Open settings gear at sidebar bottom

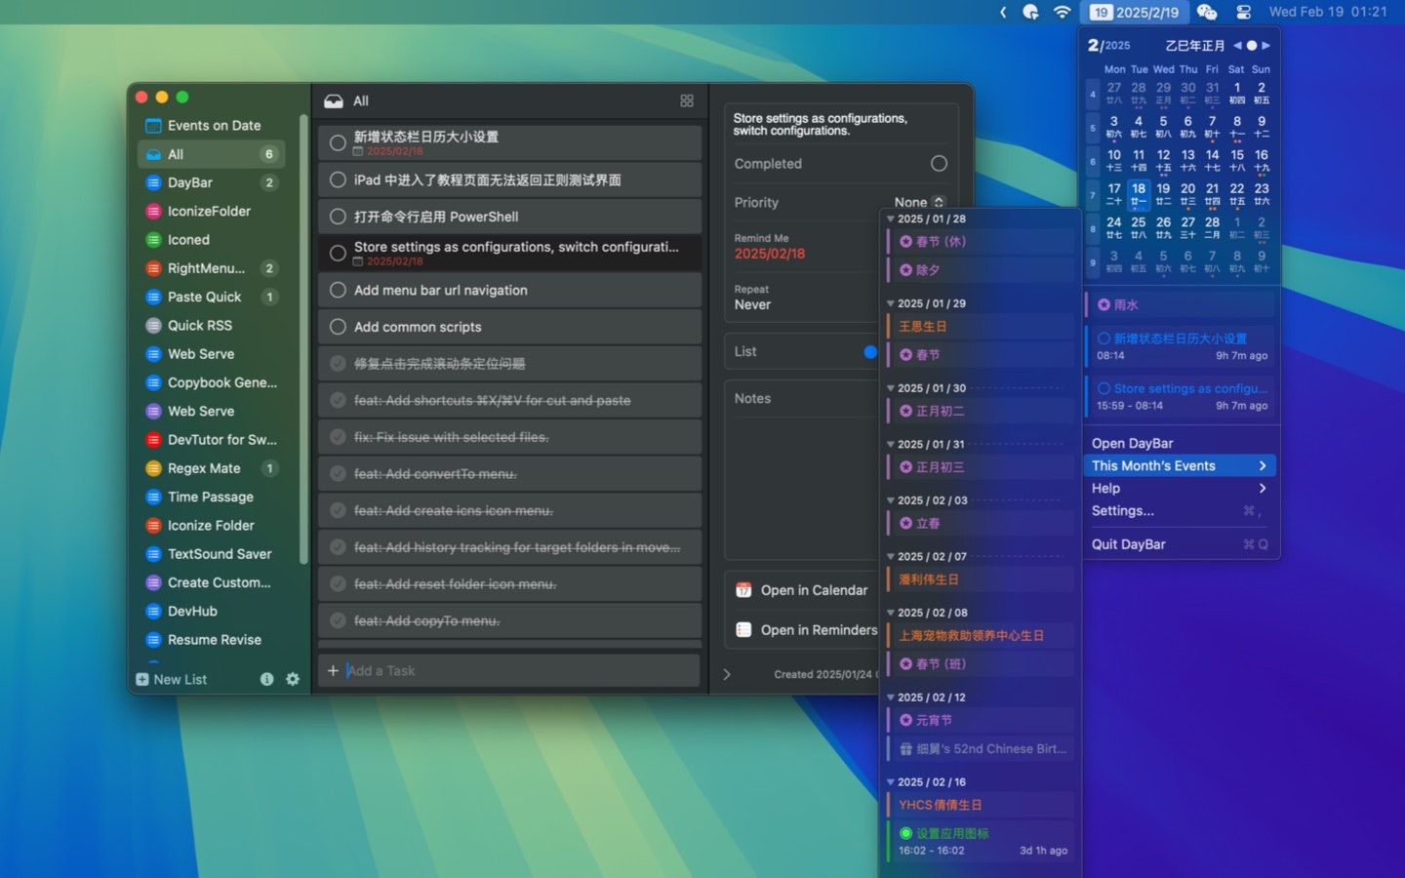pyautogui.click(x=293, y=679)
